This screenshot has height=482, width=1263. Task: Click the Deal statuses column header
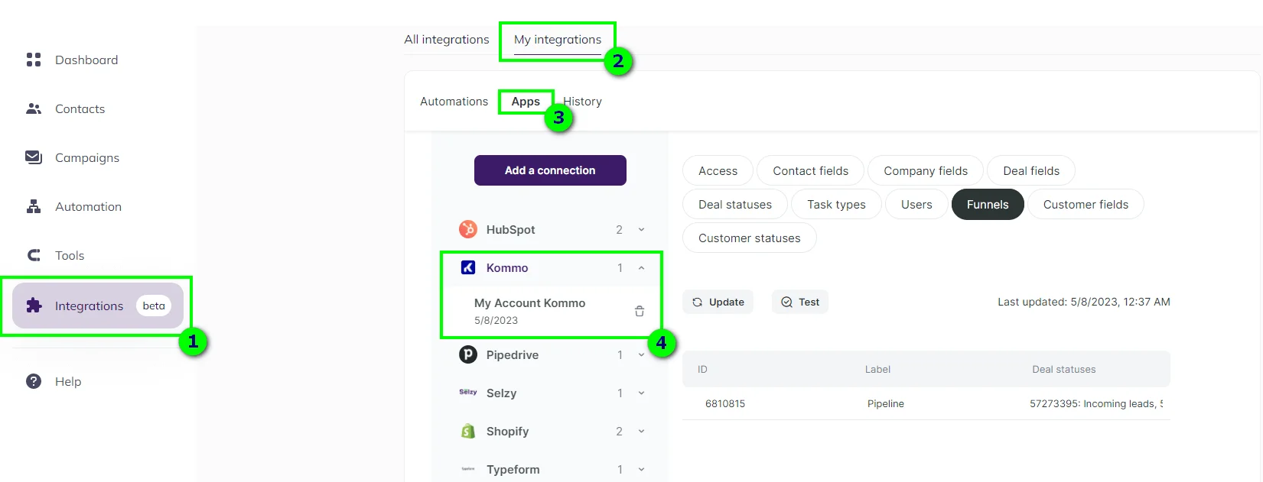click(x=1063, y=369)
